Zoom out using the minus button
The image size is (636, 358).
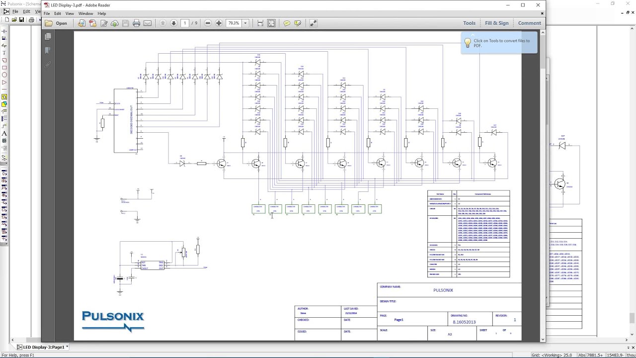coord(208,23)
